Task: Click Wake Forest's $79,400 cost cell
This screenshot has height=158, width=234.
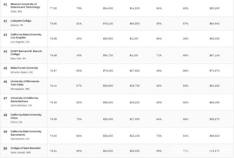Action: (108, 71)
